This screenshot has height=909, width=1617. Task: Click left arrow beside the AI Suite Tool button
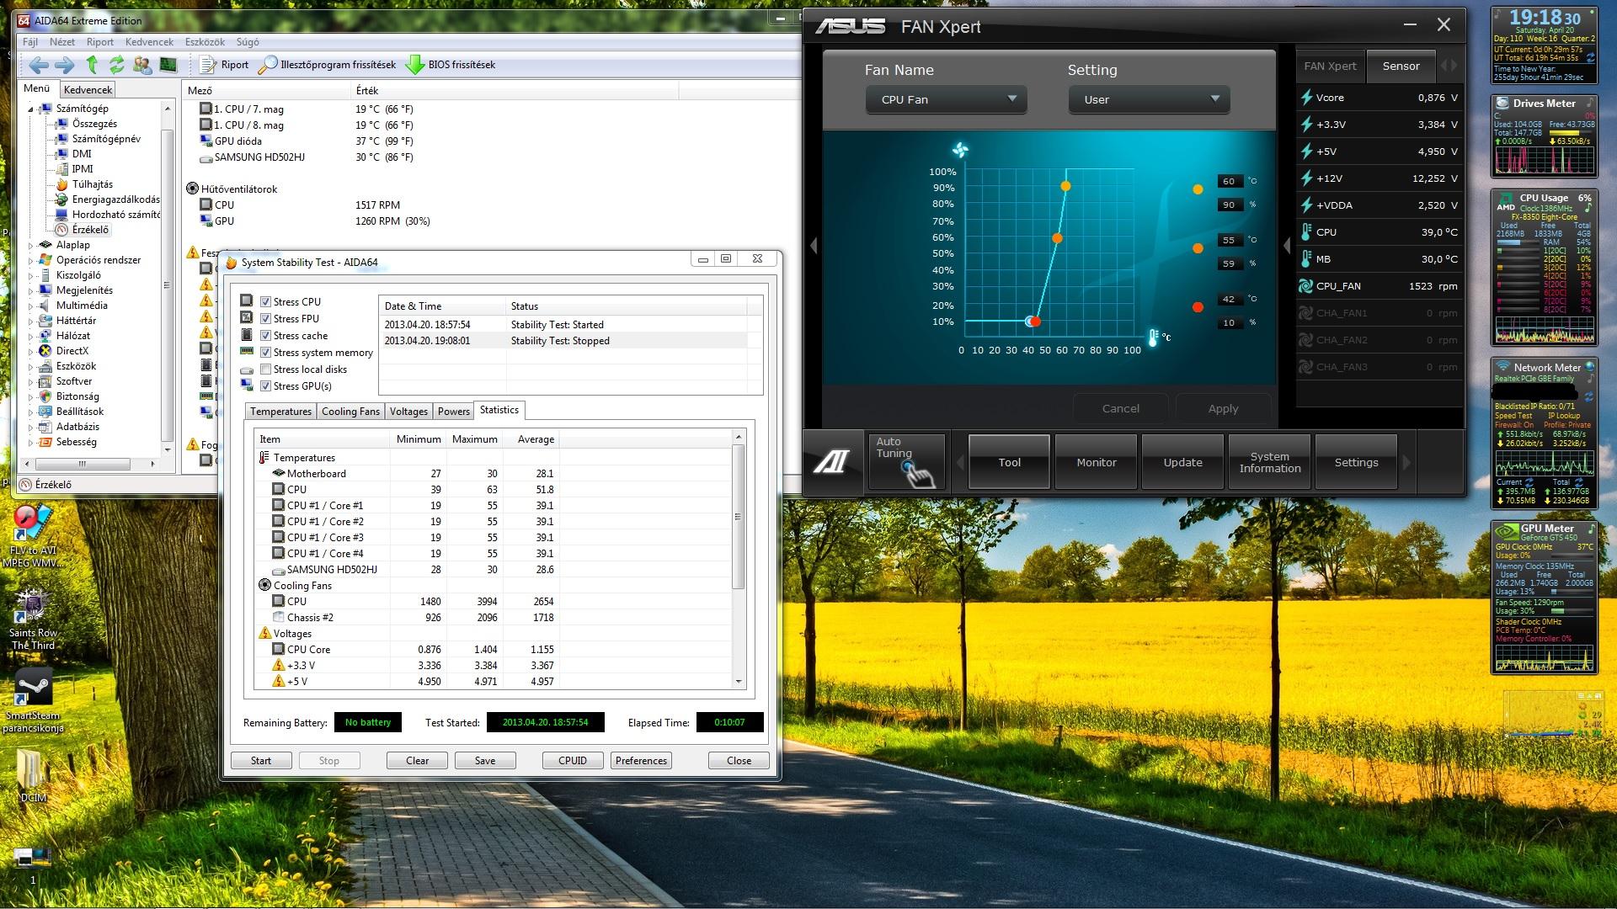click(x=960, y=462)
